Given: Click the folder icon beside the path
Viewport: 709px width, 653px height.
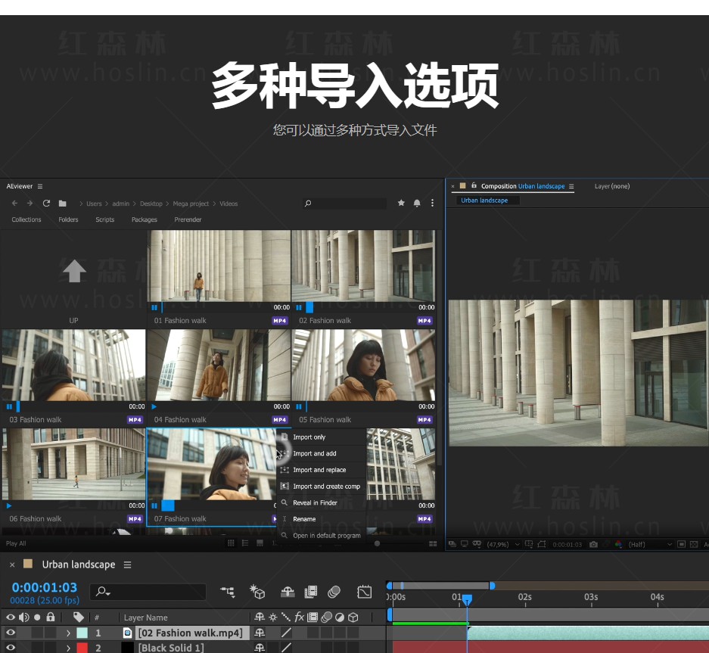Looking at the screenshot, I should tap(63, 204).
